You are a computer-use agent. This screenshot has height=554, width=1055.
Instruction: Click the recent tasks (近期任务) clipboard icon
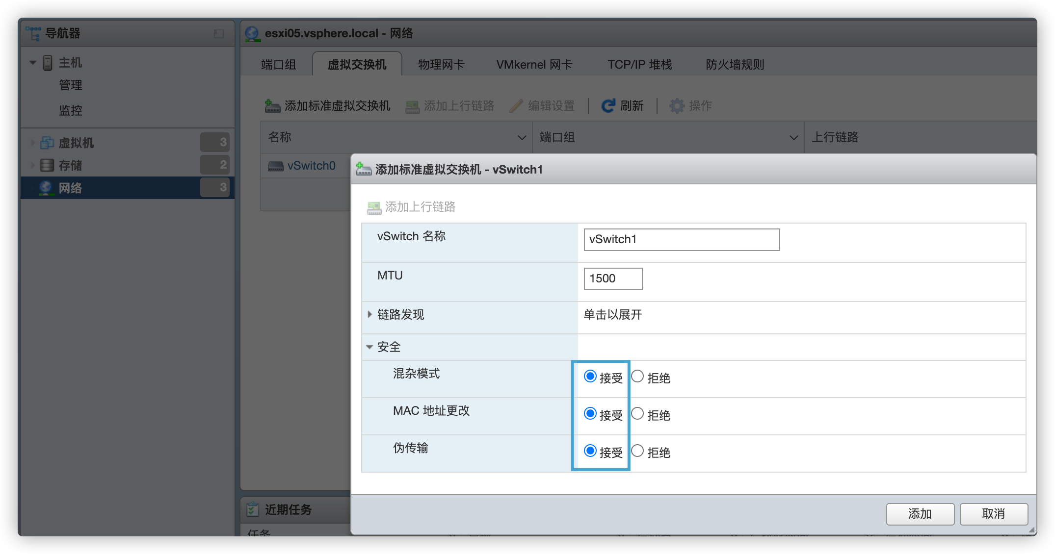(253, 509)
